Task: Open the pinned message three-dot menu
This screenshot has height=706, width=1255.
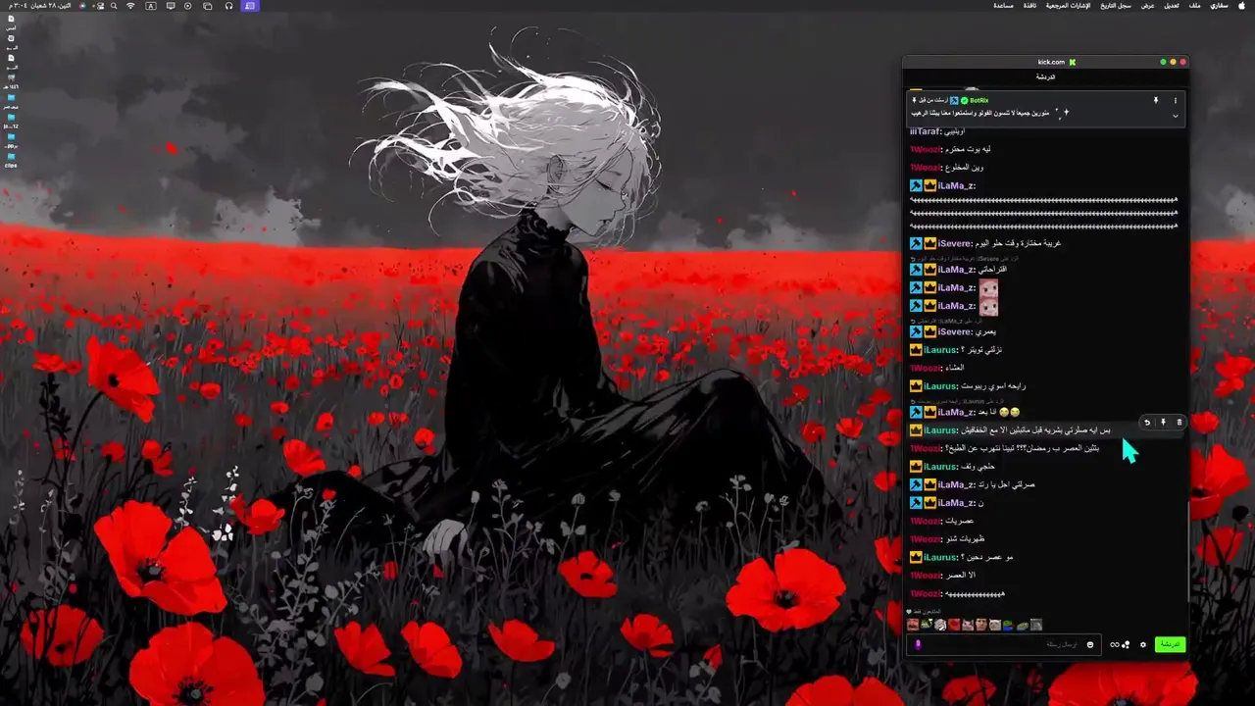Action: (x=1176, y=100)
